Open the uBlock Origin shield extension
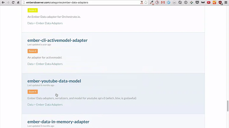Image resolution: width=229 pixels, height=128 pixels. 220,3
